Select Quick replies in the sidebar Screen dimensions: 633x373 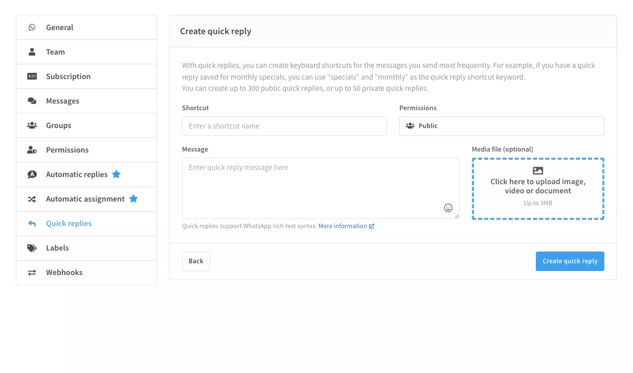86,223
